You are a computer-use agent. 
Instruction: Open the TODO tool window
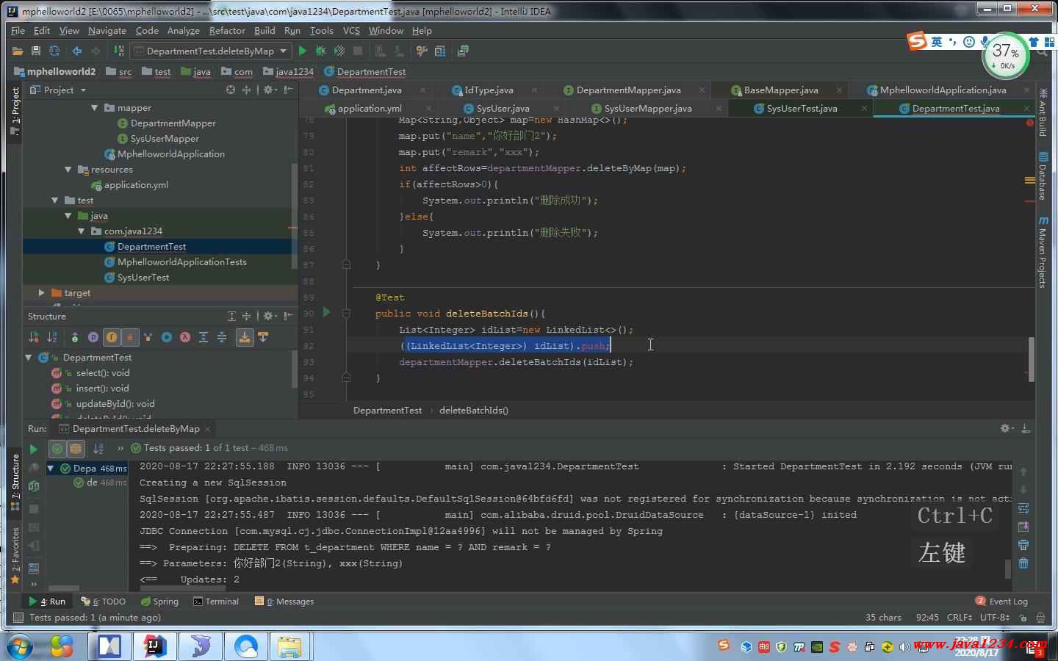coord(104,601)
